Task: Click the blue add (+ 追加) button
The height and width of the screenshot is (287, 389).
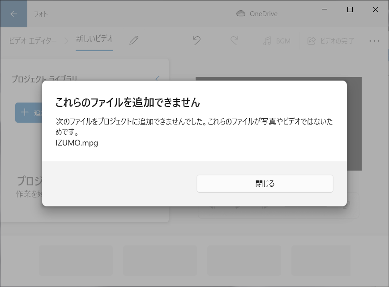Action: point(29,113)
